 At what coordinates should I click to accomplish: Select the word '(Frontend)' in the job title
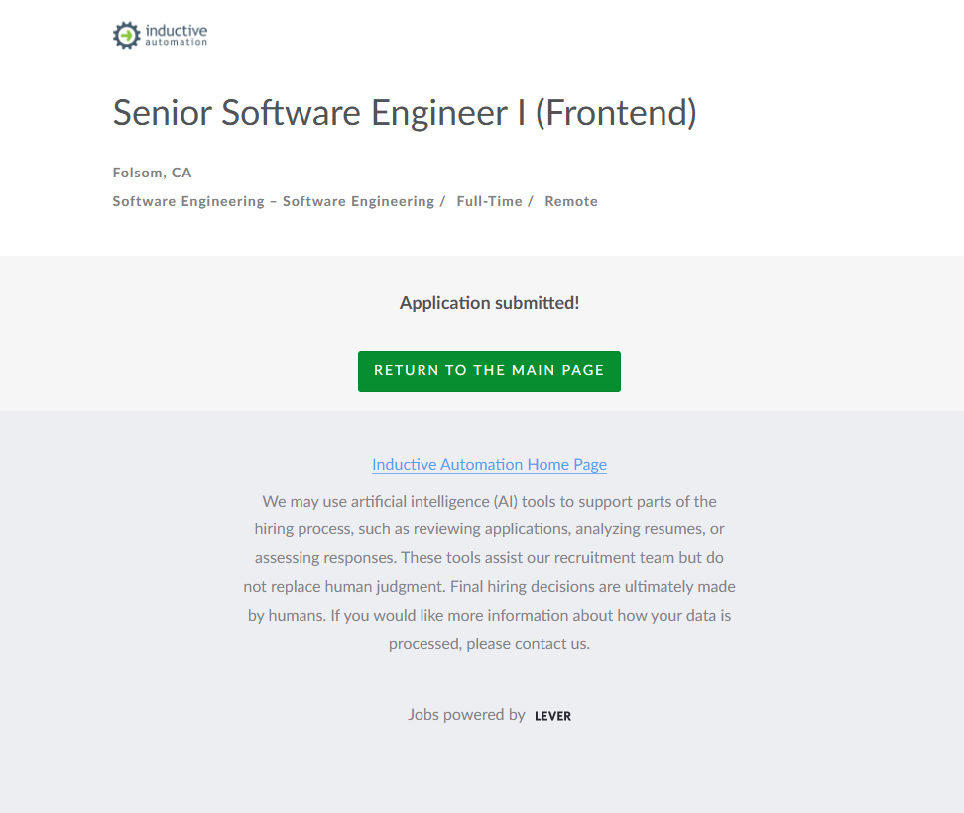pos(616,113)
